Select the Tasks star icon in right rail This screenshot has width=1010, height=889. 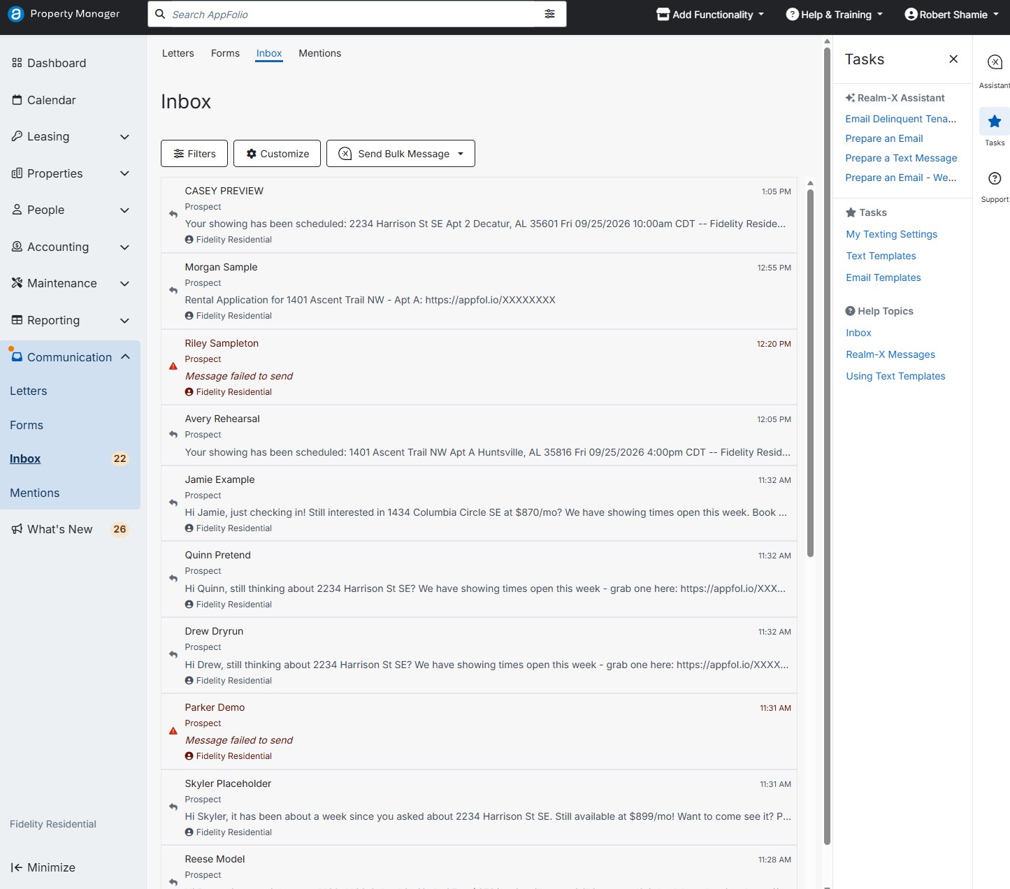tap(995, 122)
